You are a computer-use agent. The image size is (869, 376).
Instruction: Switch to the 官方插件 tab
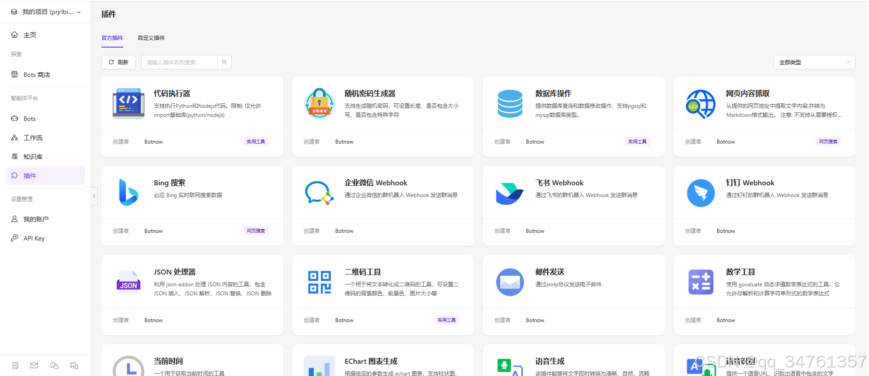pos(112,38)
